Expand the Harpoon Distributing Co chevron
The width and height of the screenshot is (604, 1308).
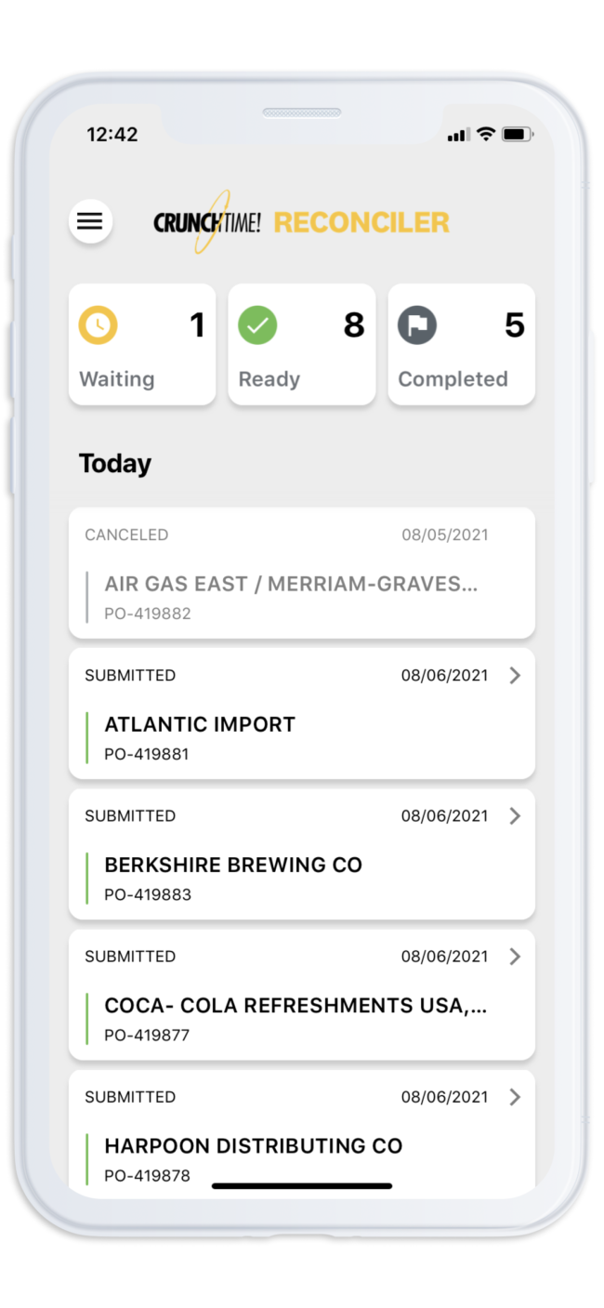tap(515, 1097)
